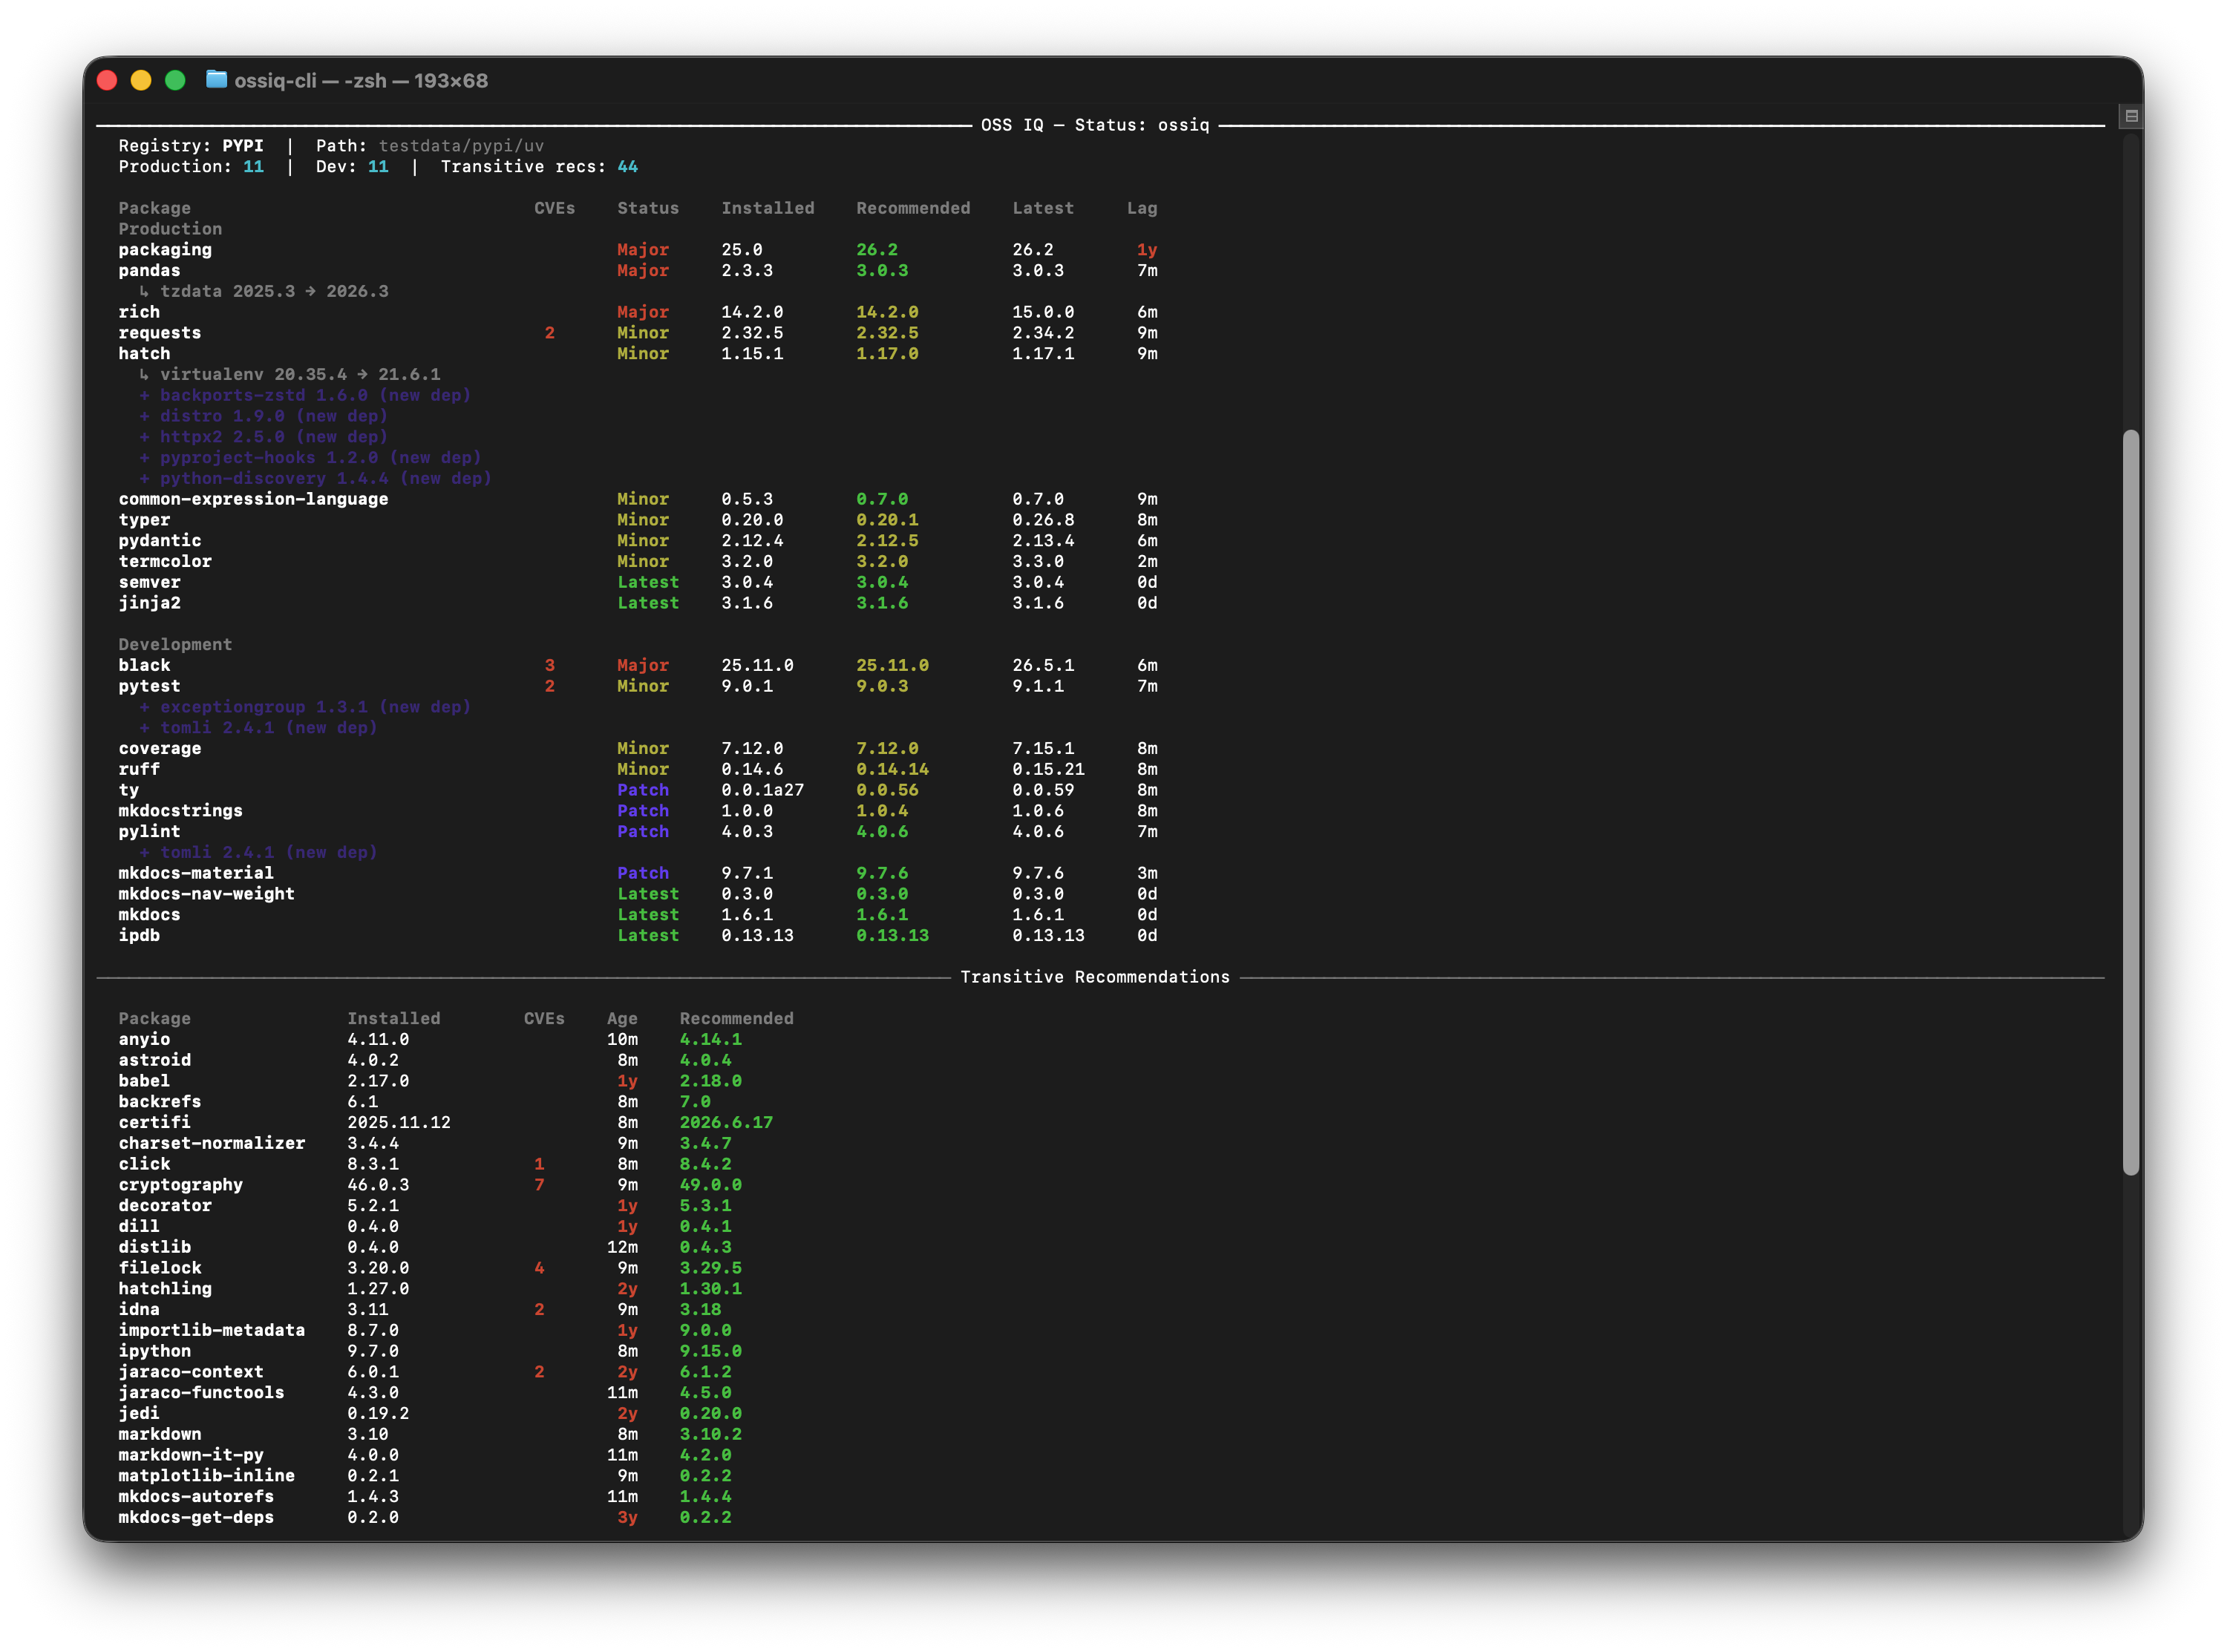2227x1652 pixels.
Task: Click 'Latest' status for semver
Action: (648, 583)
